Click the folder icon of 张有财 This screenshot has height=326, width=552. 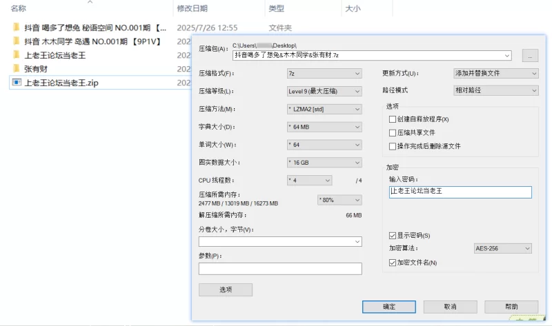point(16,68)
